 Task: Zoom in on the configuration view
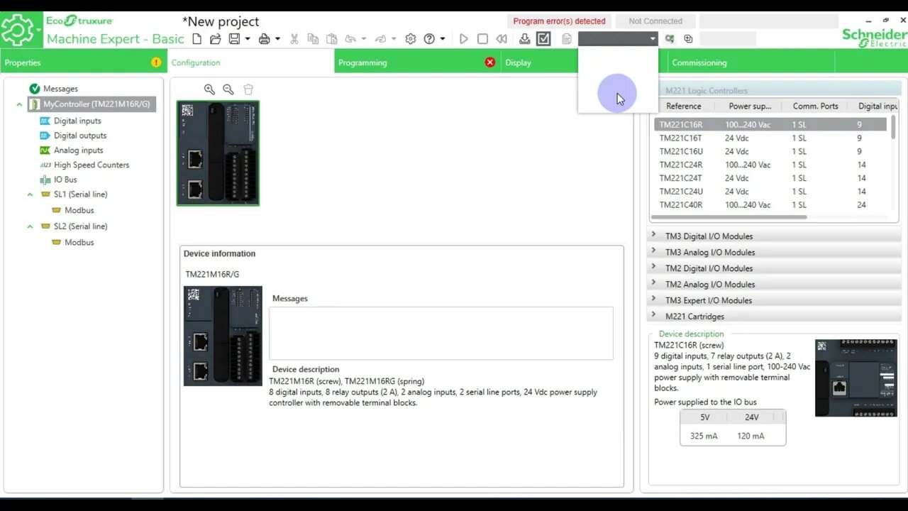click(x=209, y=89)
